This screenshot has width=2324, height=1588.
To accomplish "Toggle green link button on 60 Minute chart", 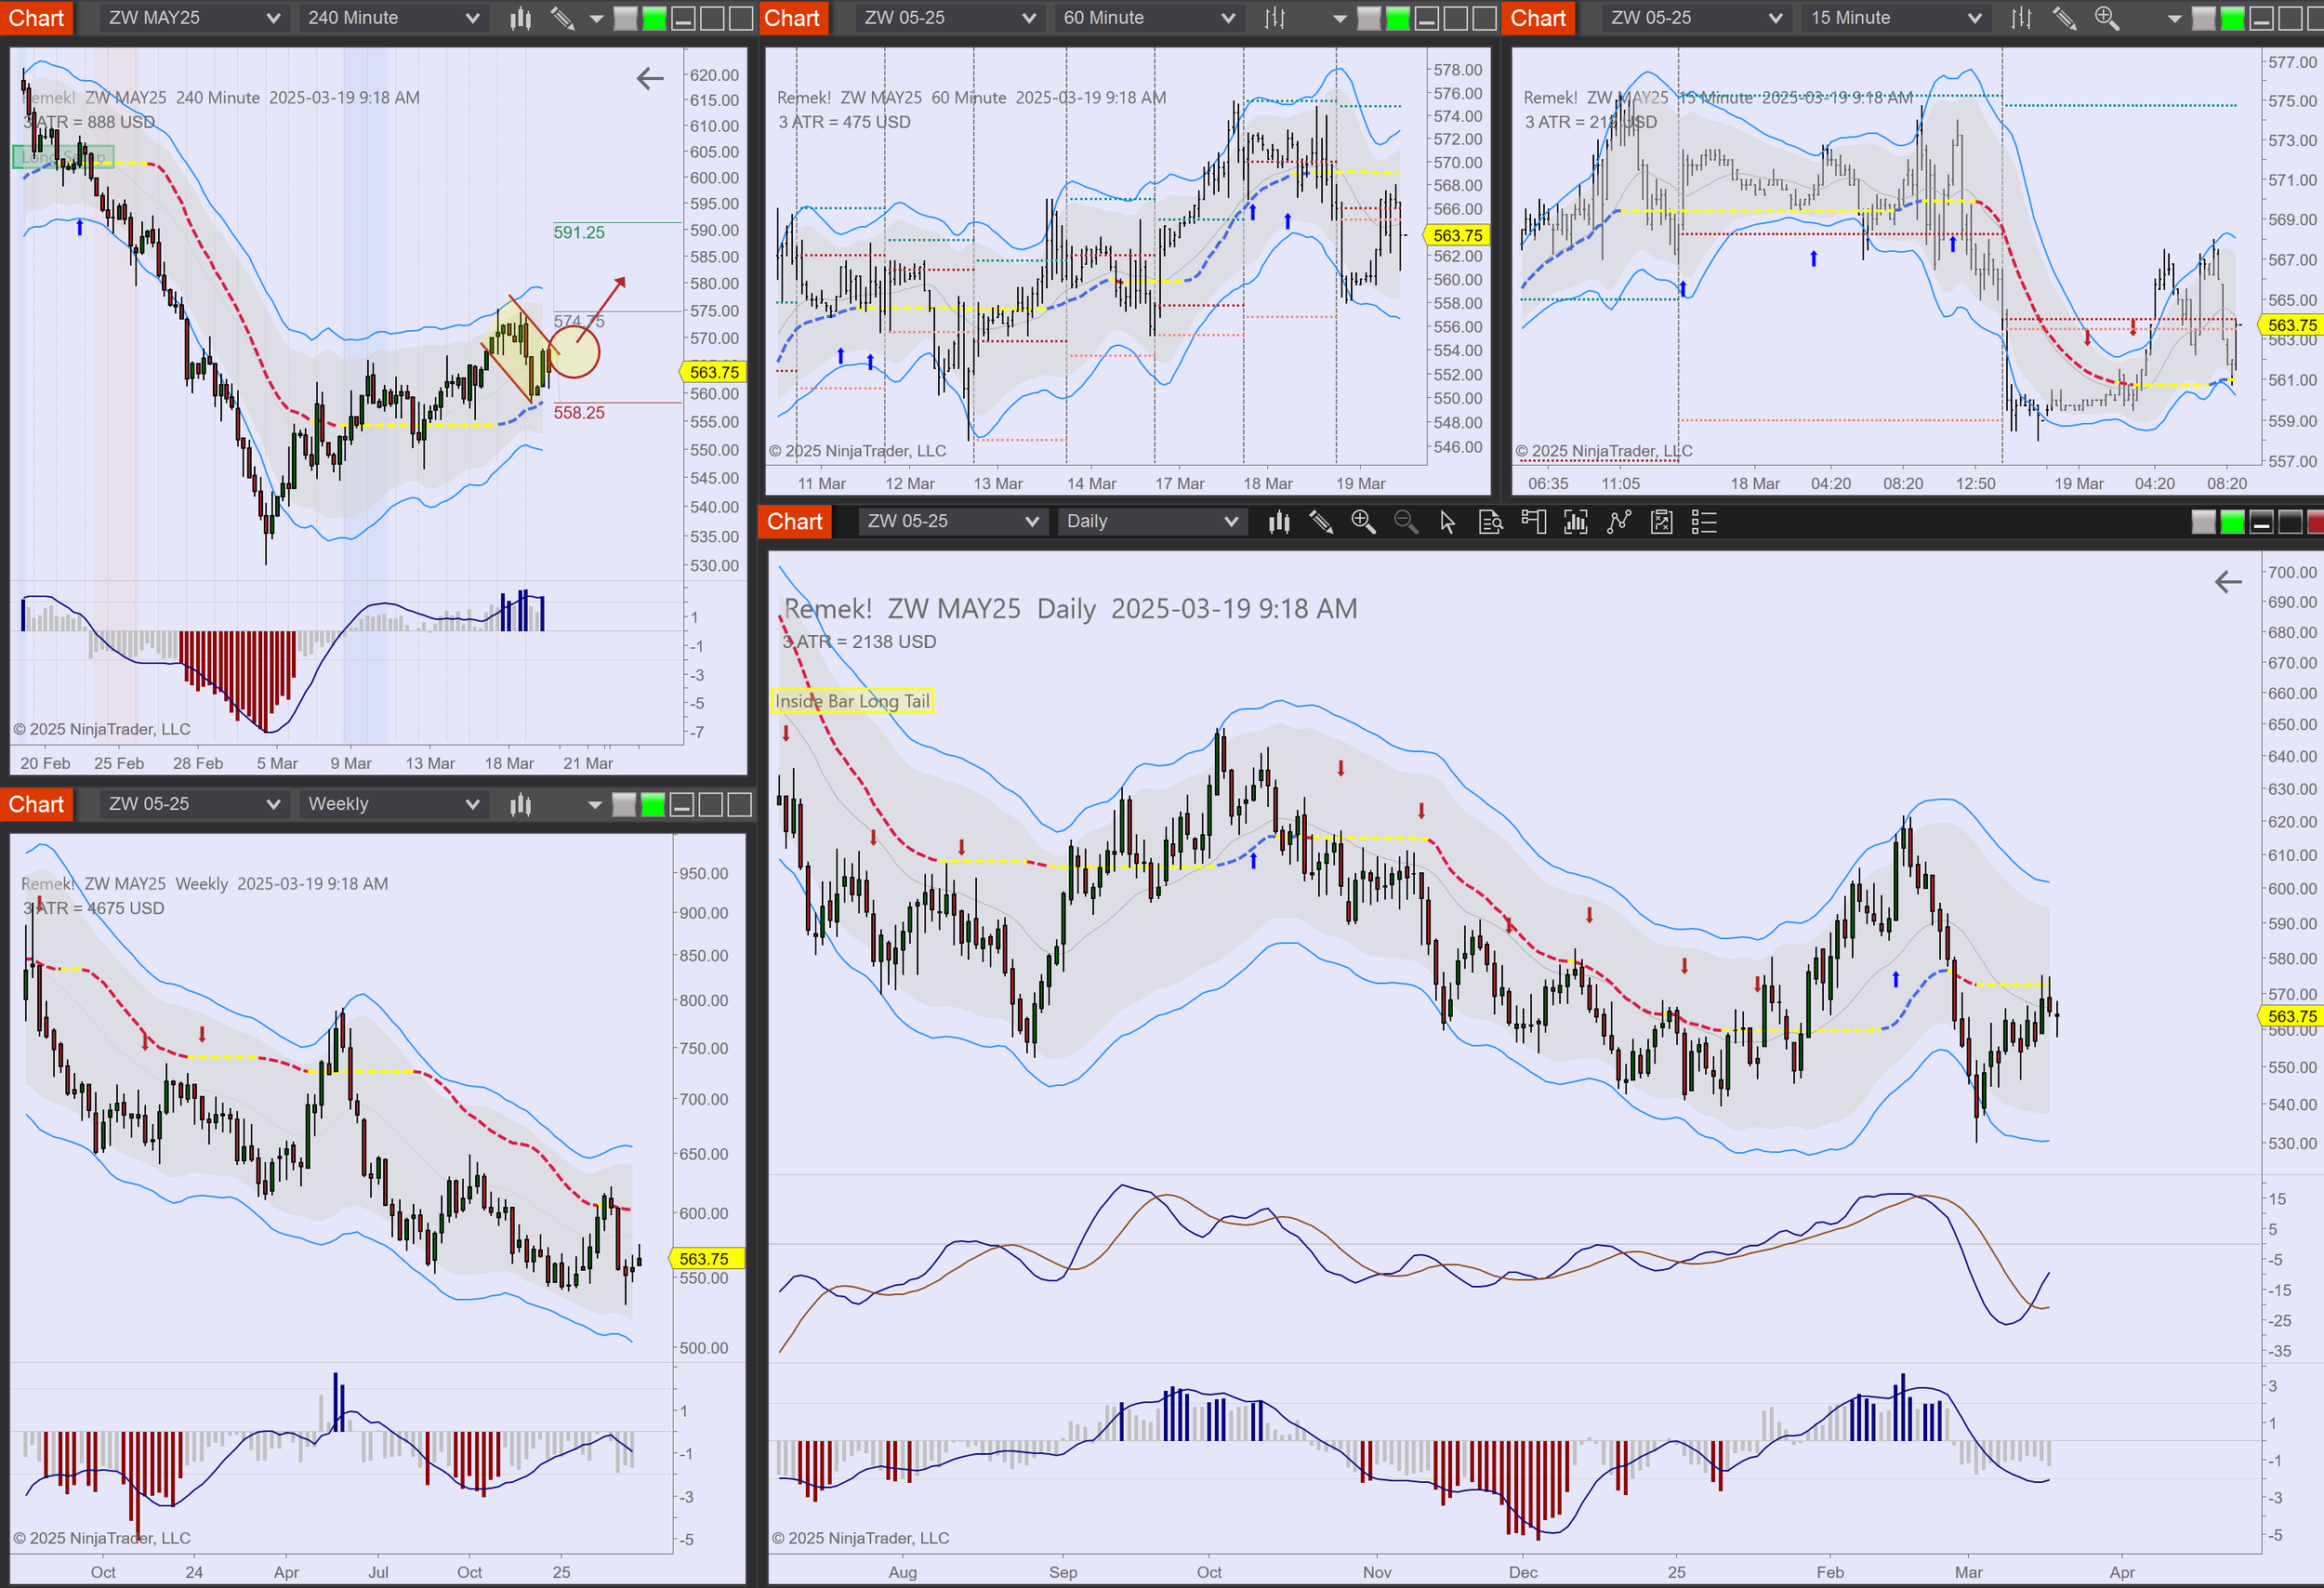I will (x=1398, y=18).
